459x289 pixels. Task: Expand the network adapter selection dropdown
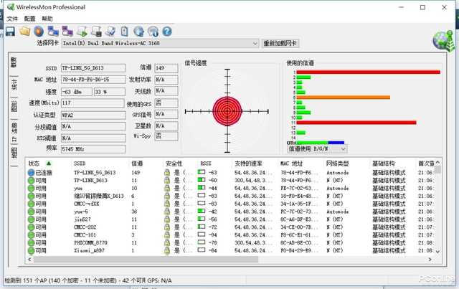255,43
